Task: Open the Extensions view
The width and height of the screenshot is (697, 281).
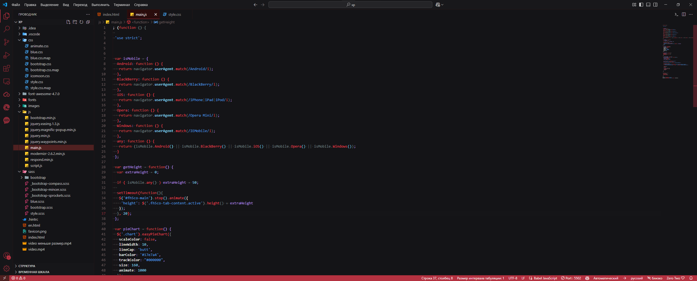Action: pyautogui.click(x=7, y=68)
